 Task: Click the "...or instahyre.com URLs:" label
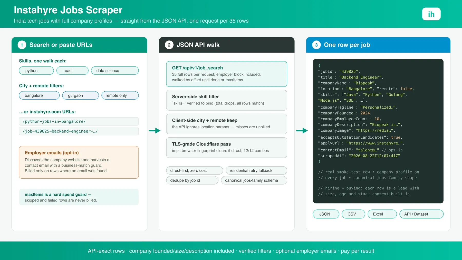tap(47, 112)
